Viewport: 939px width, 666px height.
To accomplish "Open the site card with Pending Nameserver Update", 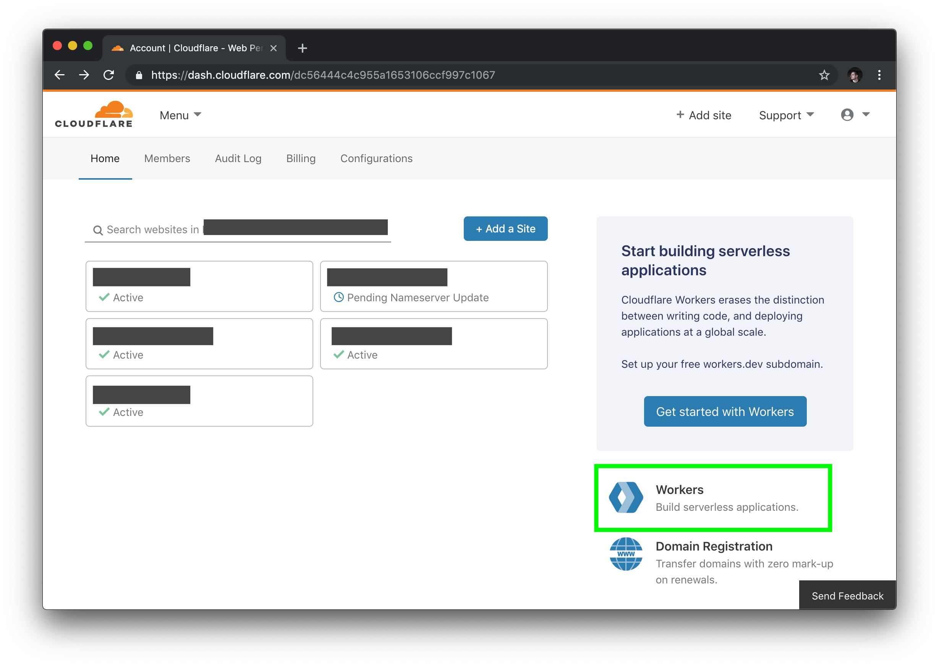I will pos(434,286).
